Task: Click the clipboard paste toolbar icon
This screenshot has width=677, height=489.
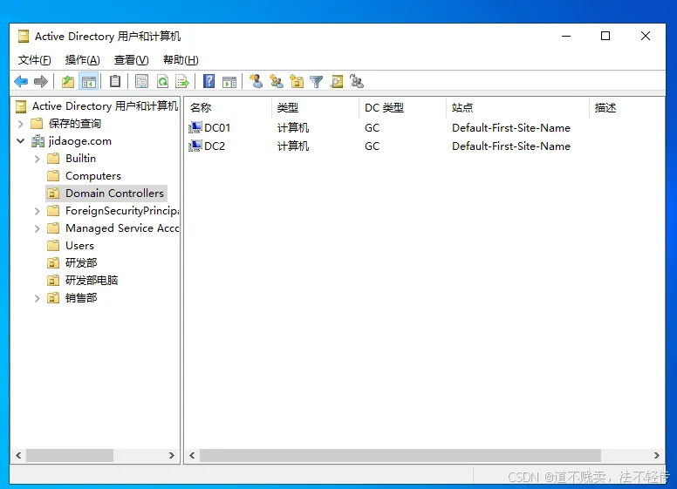Action: pyautogui.click(x=115, y=81)
